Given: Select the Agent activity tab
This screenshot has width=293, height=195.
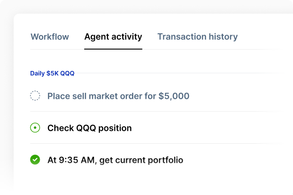Looking at the screenshot, I should [x=113, y=37].
